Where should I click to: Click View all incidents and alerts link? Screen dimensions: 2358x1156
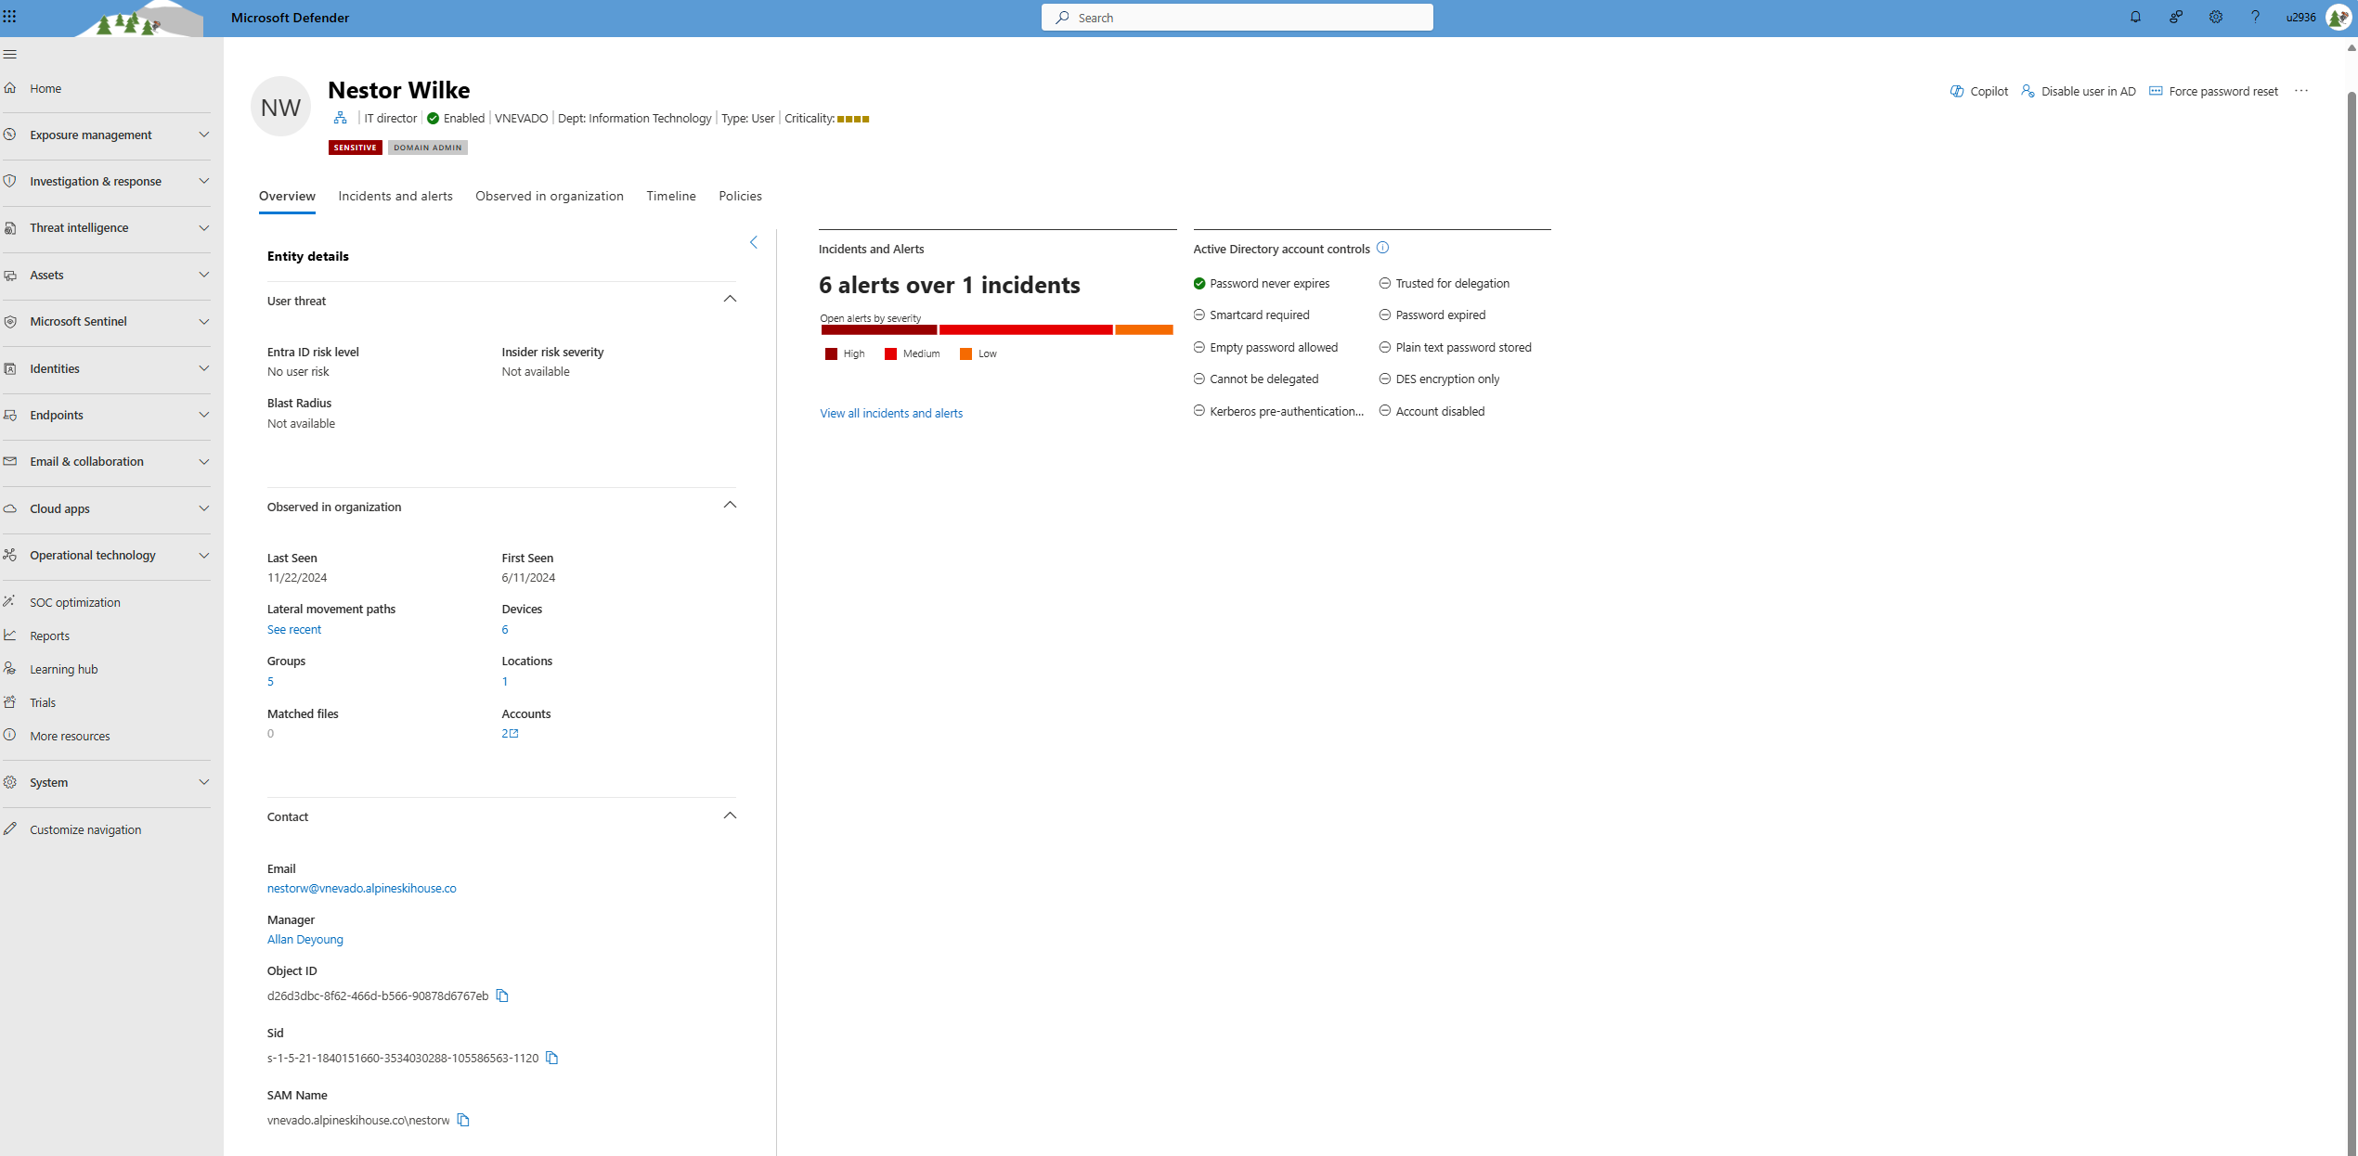[890, 412]
